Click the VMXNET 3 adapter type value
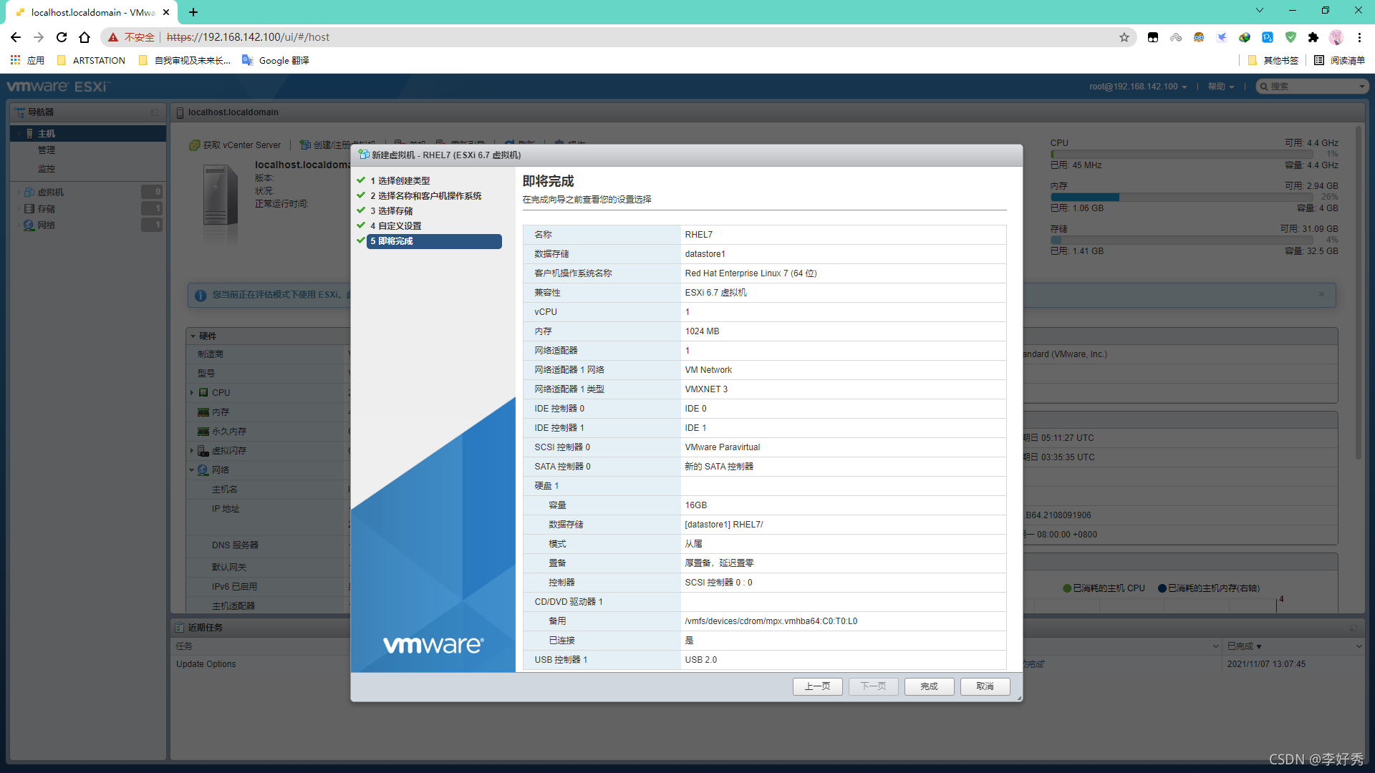The image size is (1375, 773). pos(706,389)
